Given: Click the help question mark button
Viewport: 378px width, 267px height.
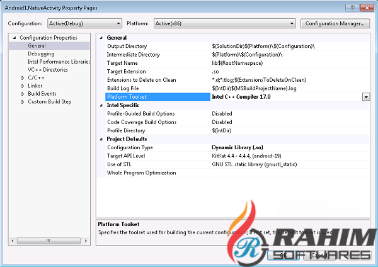Looking at the screenshot, I should (x=352, y=8).
